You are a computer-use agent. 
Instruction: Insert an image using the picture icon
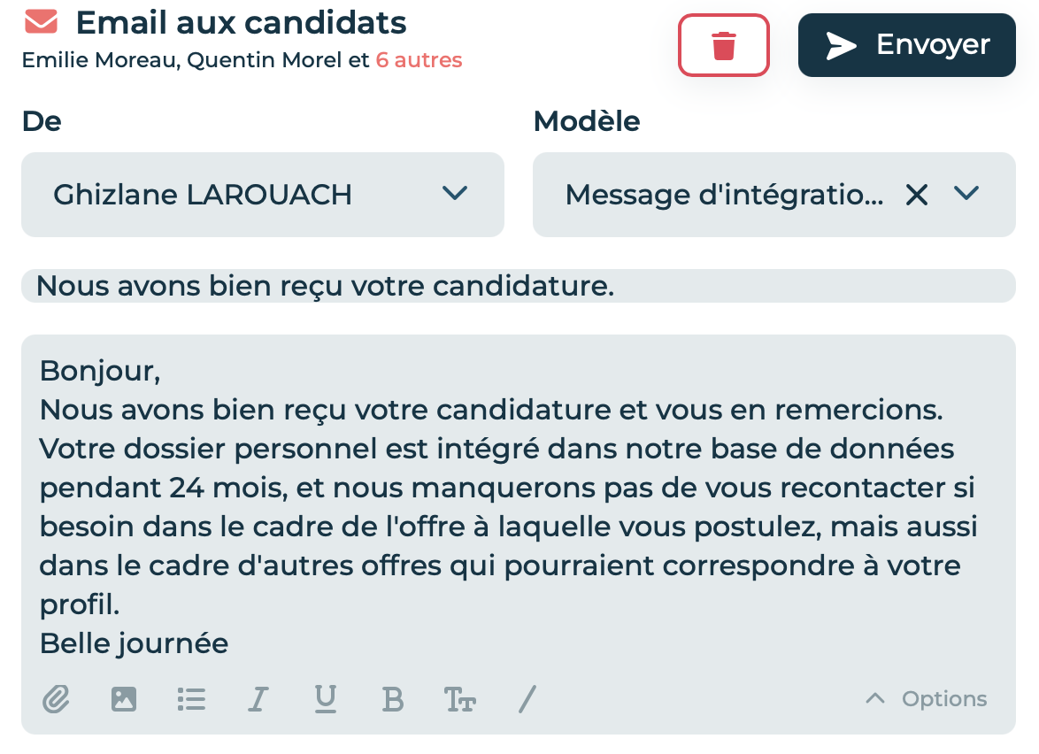point(124,699)
